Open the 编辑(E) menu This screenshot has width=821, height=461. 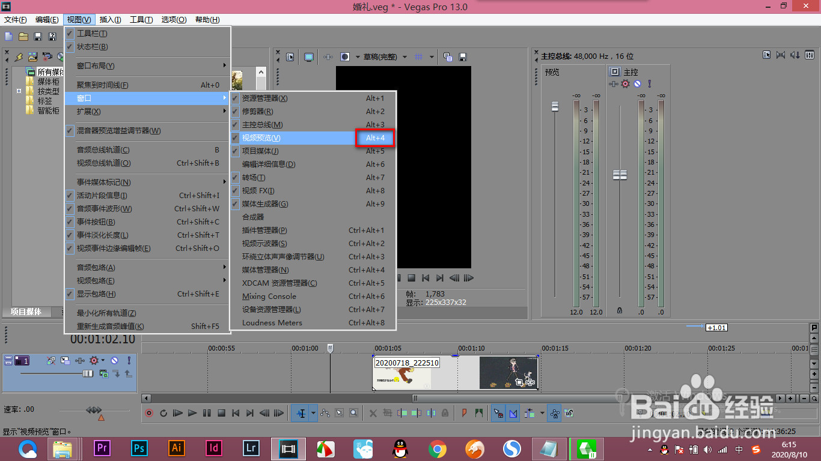(47, 20)
